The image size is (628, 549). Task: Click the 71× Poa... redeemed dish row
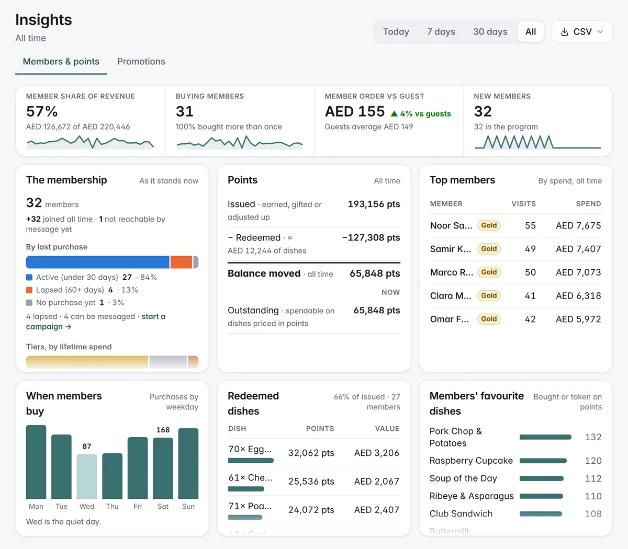pyautogui.click(x=314, y=510)
